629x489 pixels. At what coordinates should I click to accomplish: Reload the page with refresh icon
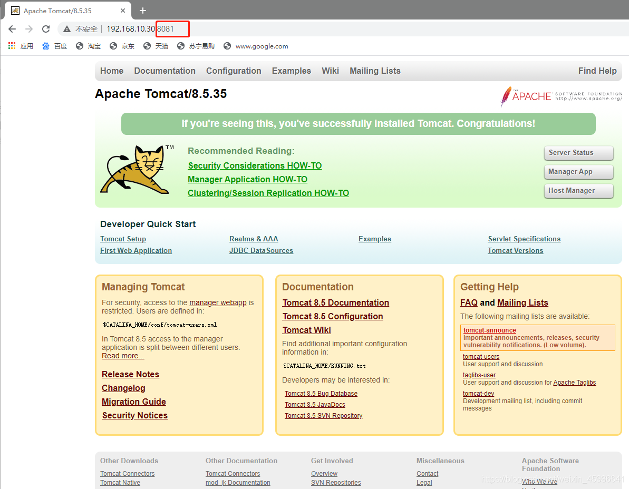coord(46,29)
